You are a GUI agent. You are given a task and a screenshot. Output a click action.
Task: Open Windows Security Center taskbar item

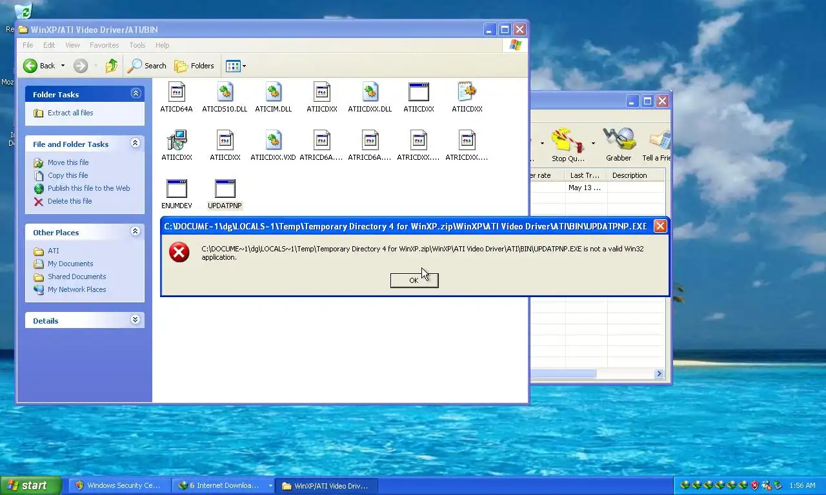coord(120,485)
